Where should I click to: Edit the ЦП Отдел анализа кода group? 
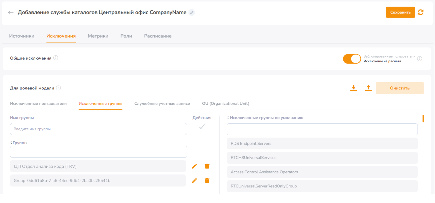point(195,166)
